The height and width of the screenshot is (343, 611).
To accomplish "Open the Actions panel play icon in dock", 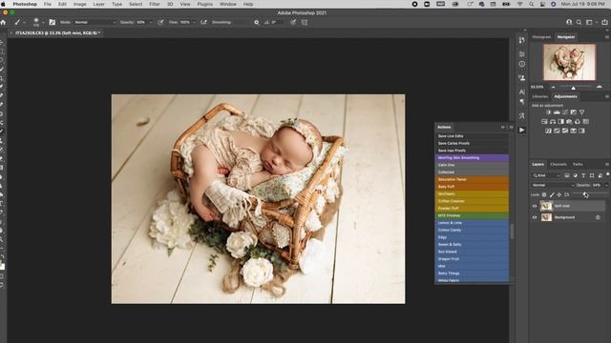I will 522,130.
